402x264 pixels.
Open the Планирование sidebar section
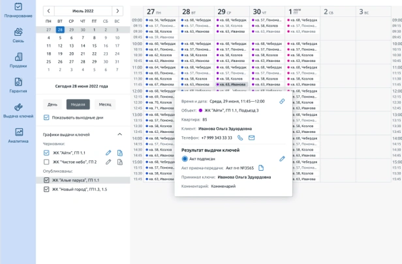(x=18, y=10)
